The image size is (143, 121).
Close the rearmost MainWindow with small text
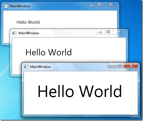click(110, 5)
